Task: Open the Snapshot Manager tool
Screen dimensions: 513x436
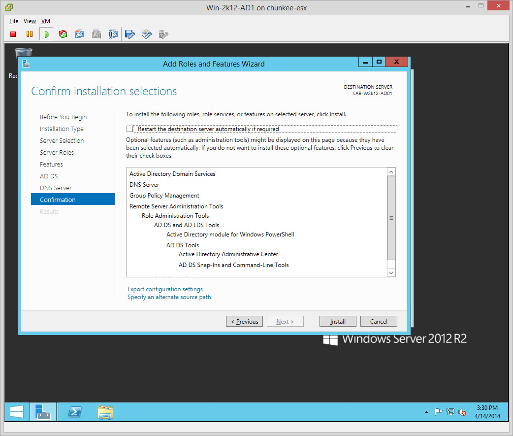Action: 113,34
